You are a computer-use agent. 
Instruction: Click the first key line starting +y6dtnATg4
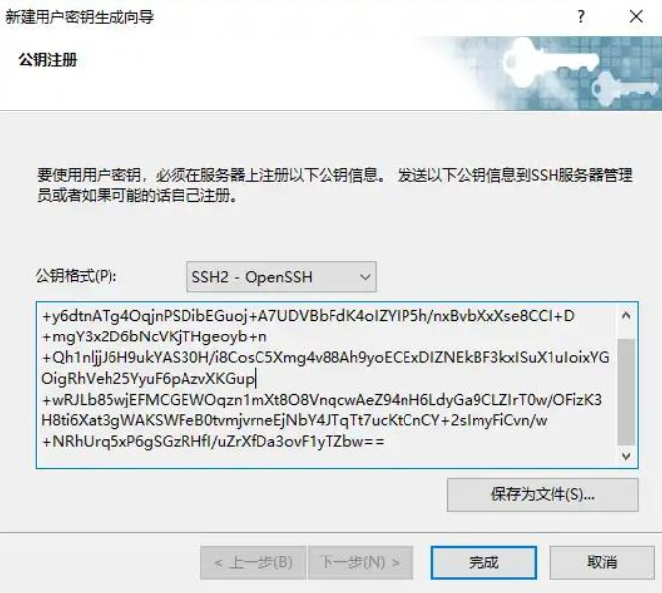(308, 316)
